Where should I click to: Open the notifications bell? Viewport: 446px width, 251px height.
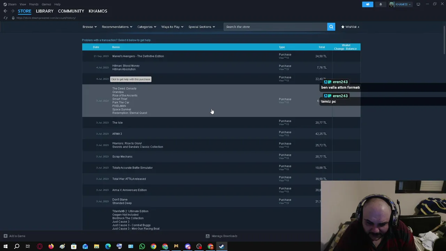pyautogui.click(x=380, y=4)
